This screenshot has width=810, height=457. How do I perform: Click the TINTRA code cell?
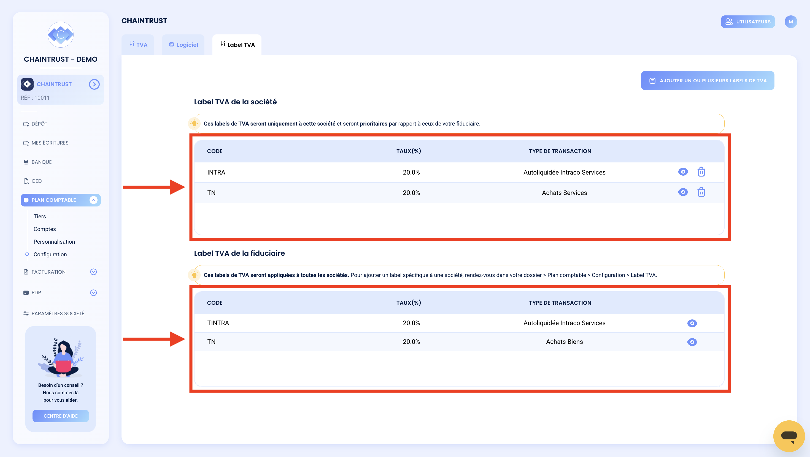(x=218, y=323)
